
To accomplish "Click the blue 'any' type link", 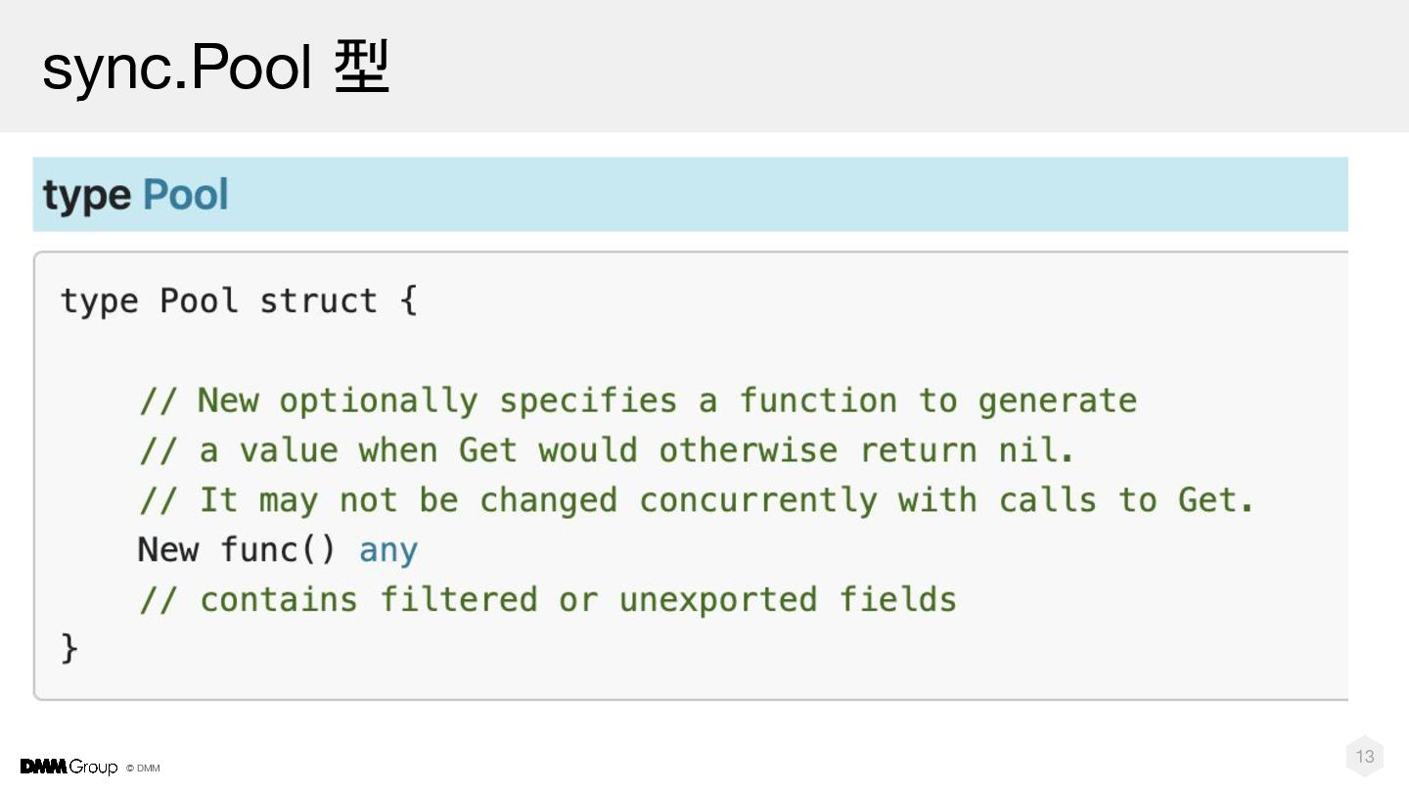I will pos(388,551).
